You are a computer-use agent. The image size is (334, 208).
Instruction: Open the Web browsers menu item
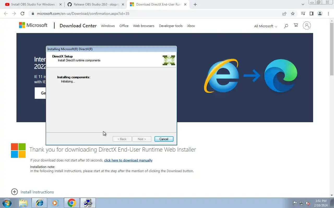(144, 26)
